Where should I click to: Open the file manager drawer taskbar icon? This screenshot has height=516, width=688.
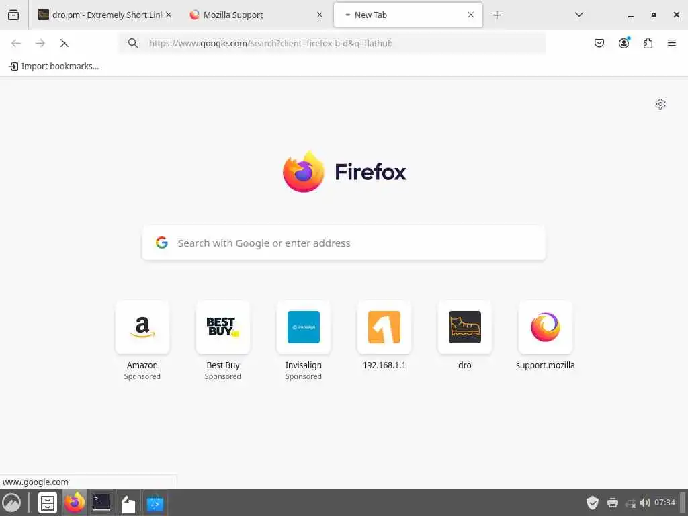48,503
